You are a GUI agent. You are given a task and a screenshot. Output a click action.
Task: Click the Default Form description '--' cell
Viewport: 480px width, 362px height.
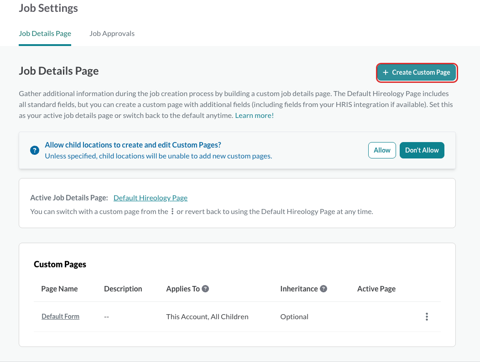point(106,317)
